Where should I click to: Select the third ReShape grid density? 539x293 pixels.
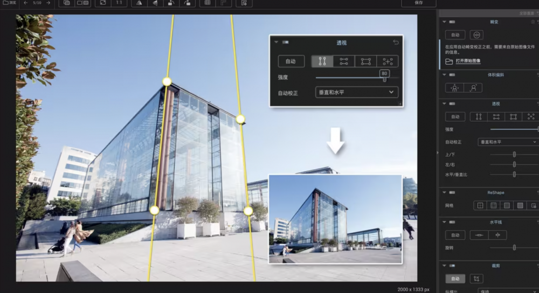(x=507, y=205)
